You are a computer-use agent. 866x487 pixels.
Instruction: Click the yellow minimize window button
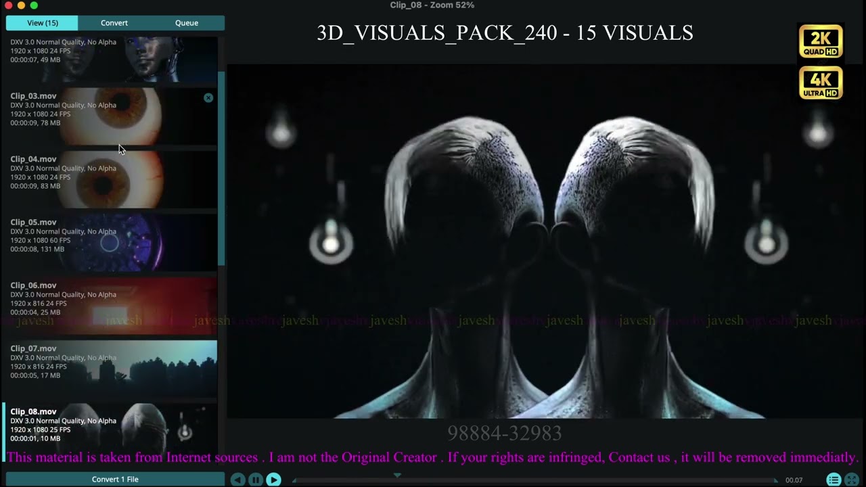pos(21,5)
